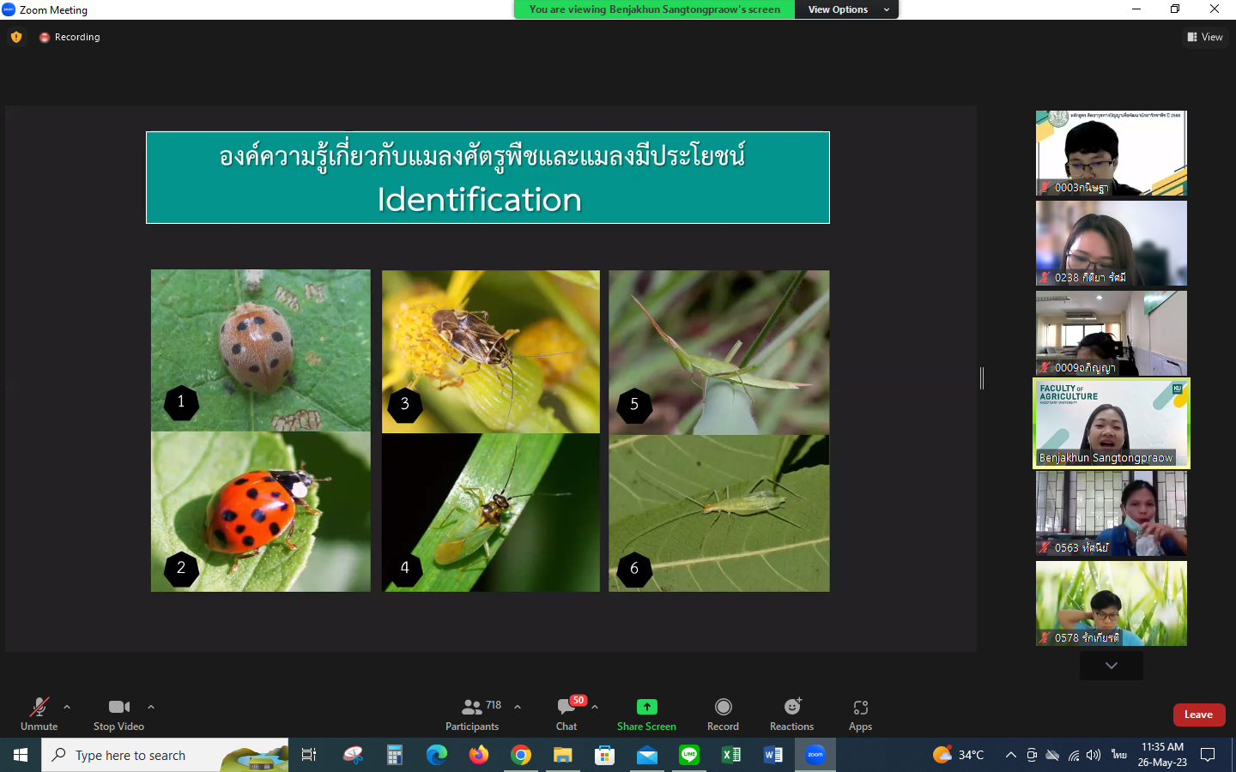Open the View layout menu
The height and width of the screenshot is (772, 1236).
1205,37
